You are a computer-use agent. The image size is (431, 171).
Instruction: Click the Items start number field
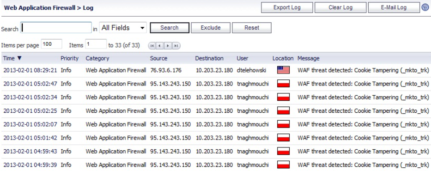point(96,44)
